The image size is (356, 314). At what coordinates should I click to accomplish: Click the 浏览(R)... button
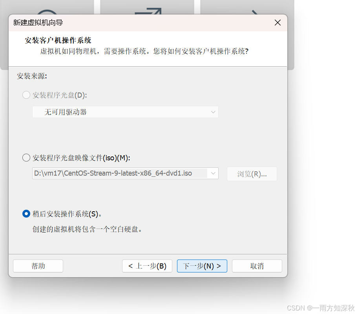click(x=252, y=174)
